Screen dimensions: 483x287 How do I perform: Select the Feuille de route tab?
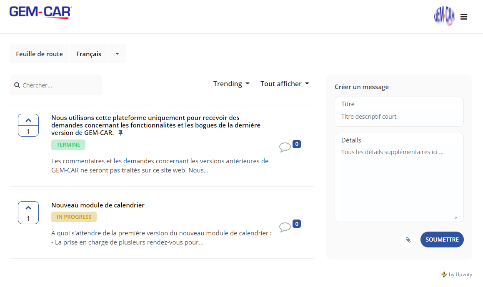pos(40,54)
